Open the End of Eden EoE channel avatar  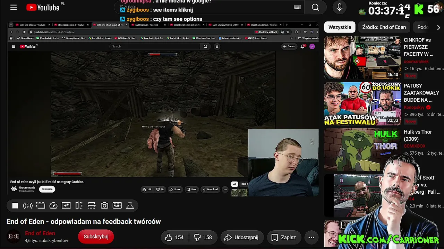14,237
